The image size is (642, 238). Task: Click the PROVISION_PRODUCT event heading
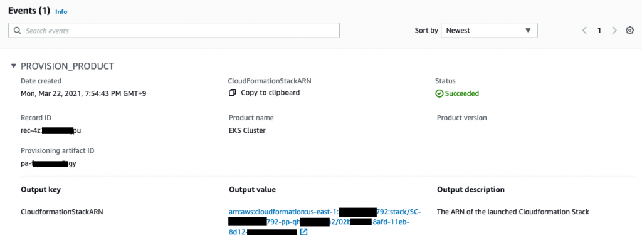click(67, 66)
